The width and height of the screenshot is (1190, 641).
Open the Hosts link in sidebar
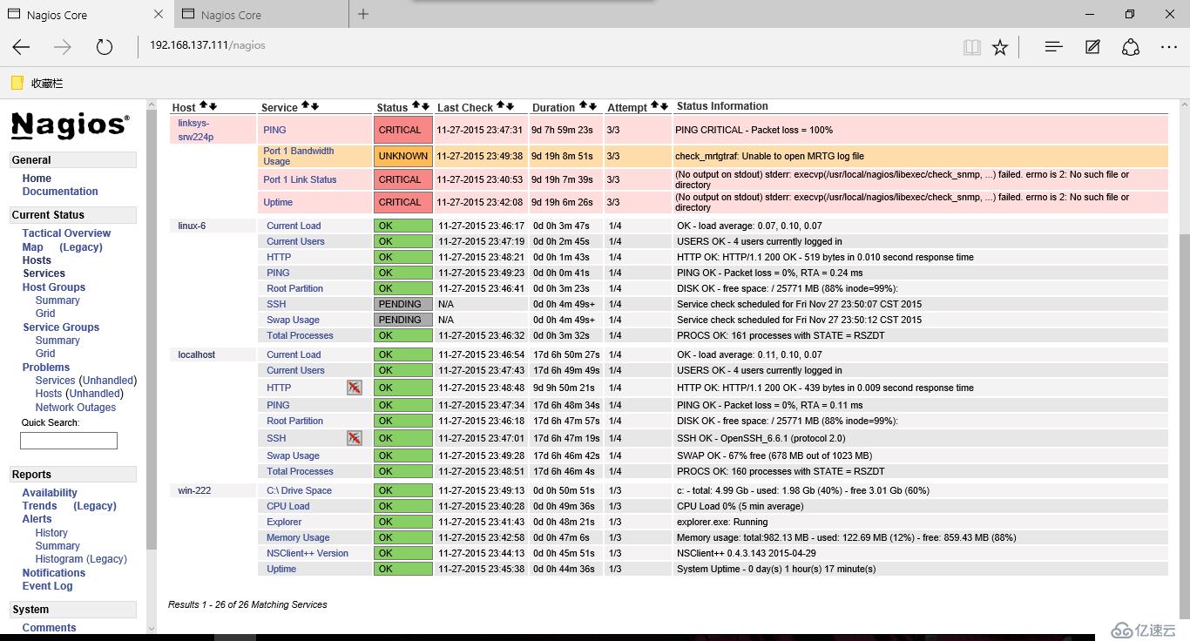click(37, 260)
